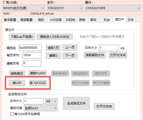The height and width of the screenshot is (120, 143).
Task: Switch to the 基本配置 tab
Action: (x=10, y=20)
